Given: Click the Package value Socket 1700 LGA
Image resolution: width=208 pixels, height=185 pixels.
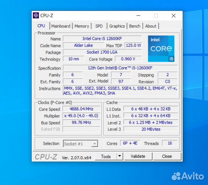Looking at the screenshot, I should click(102, 52).
